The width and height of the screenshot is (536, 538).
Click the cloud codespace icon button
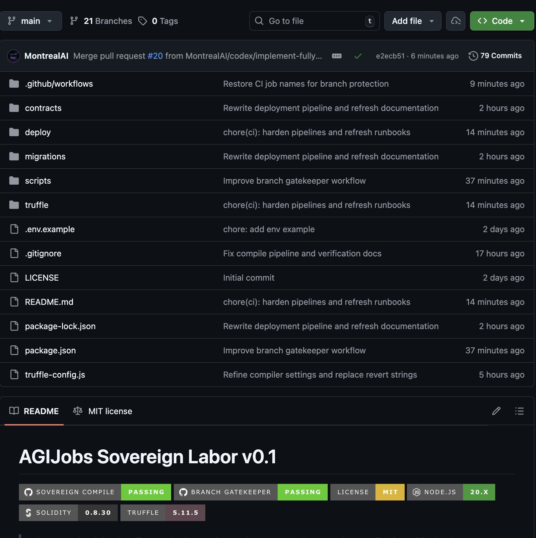pos(456,21)
